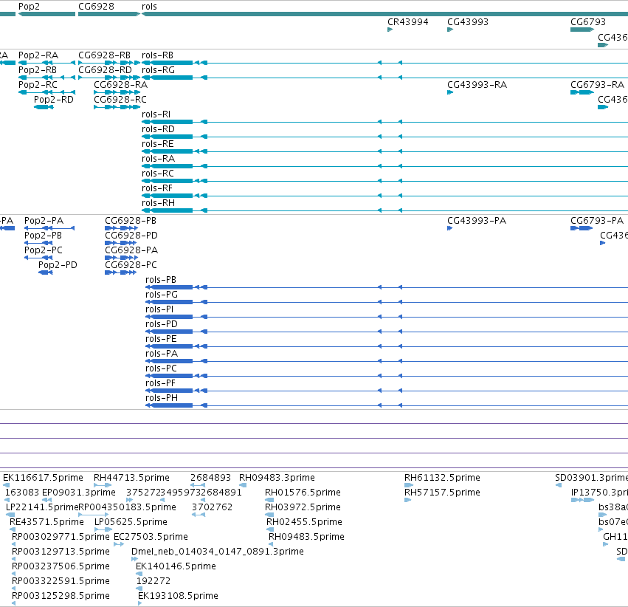Select the EK140146.5prime EST label
The image size is (628, 607).
click(176, 566)
